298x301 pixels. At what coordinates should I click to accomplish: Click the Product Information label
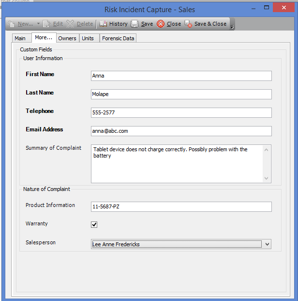50,205
